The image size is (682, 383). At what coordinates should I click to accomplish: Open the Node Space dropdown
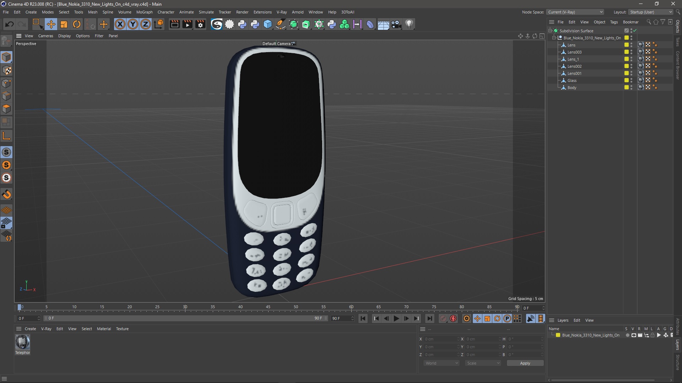pyautogui.click(x=575, y=12)
